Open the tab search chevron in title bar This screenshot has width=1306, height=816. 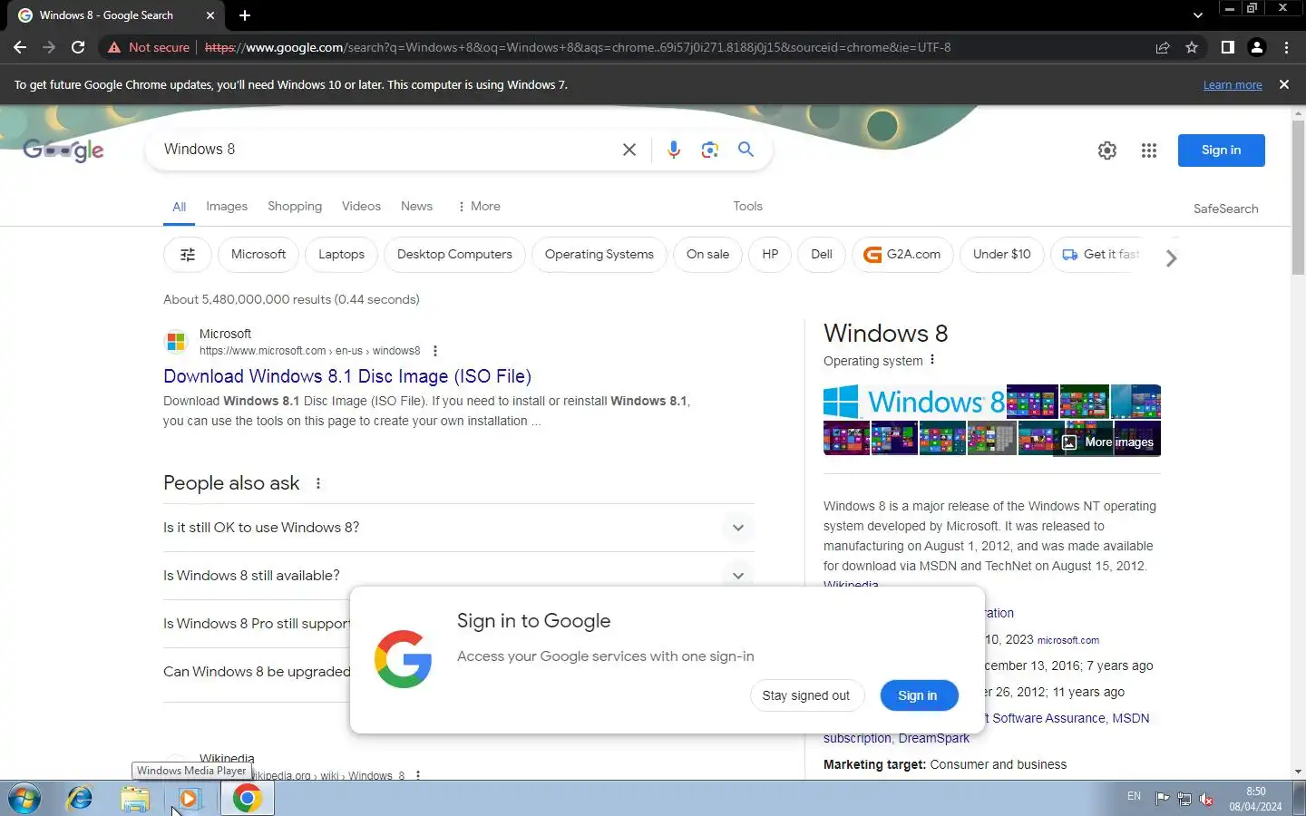(x=1197, y=15)
